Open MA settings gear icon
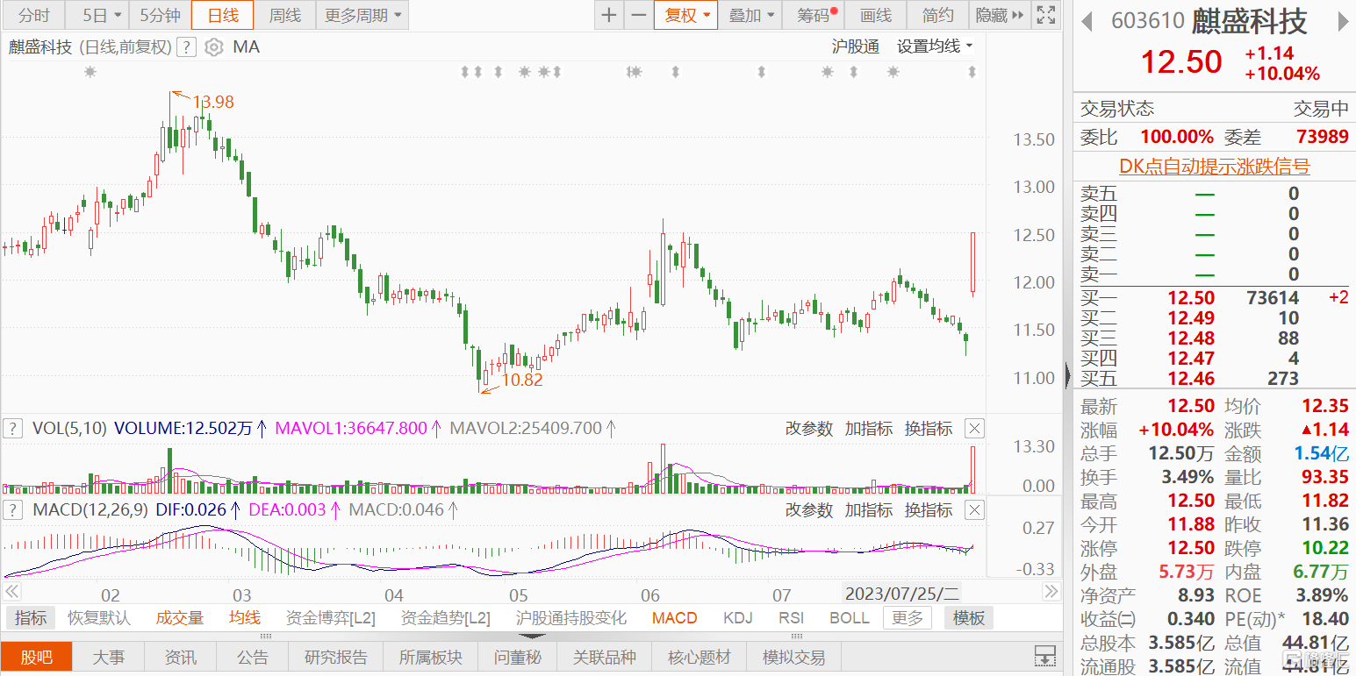Image resolution: width=1356 pixels, height=676 pixels. [x=213, y=47]
